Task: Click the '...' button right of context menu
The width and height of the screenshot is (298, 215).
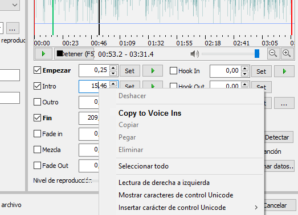Action: [284, 103]
